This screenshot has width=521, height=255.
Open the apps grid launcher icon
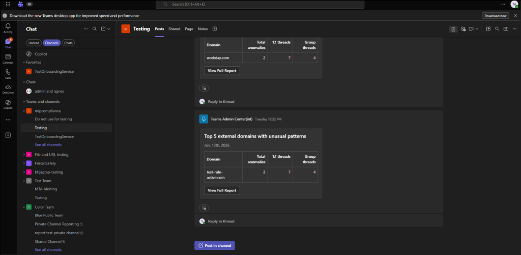pyautogui.click(x=8, y=4)
